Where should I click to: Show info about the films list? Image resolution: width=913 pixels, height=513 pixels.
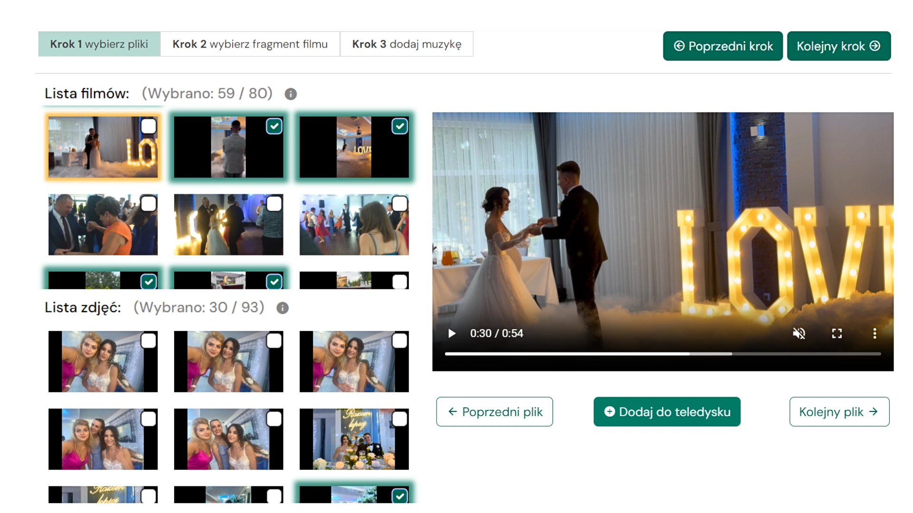coord(291,94)
